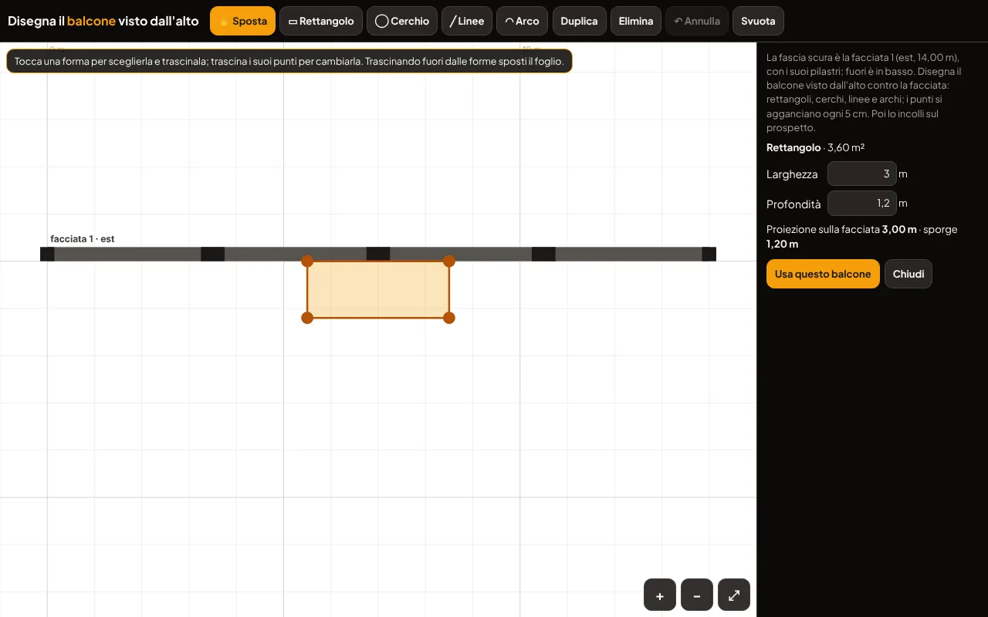Zoom in with the plus icon
This screenshot has height=617, width=988.
(x=660, y=595)
